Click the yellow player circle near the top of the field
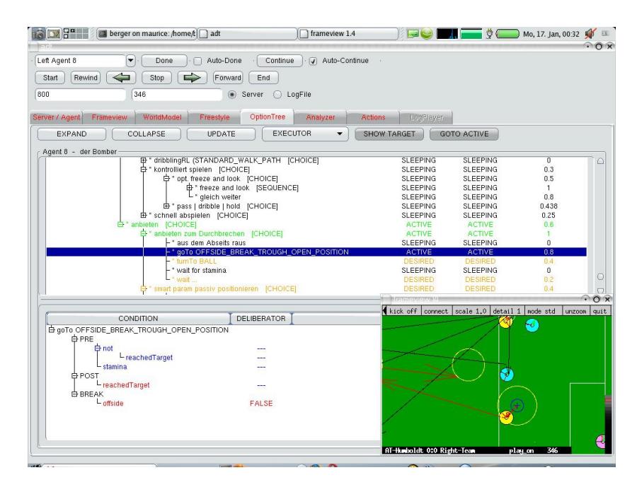Screen dimensions: 637x487 pyautogui.click(x=506, y=322)
